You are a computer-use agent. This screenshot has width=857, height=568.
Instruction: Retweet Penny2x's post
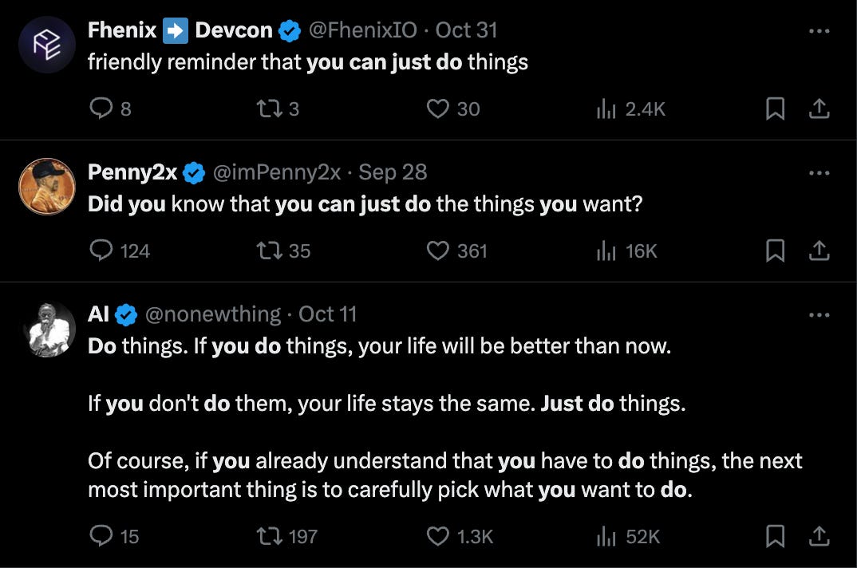(x=271, y=250)
